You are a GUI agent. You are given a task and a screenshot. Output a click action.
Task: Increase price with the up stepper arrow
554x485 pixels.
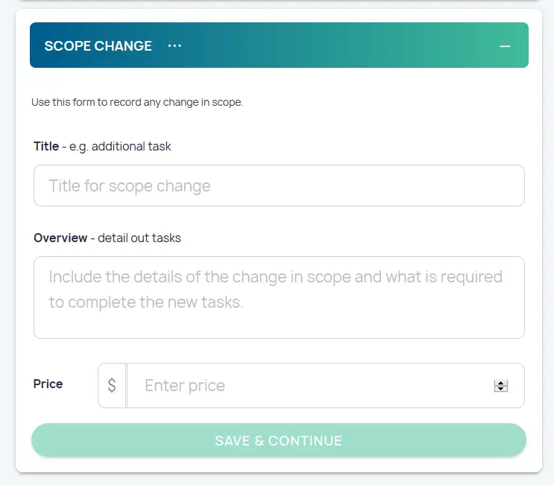pyautogui.click(x=501, y=382)
